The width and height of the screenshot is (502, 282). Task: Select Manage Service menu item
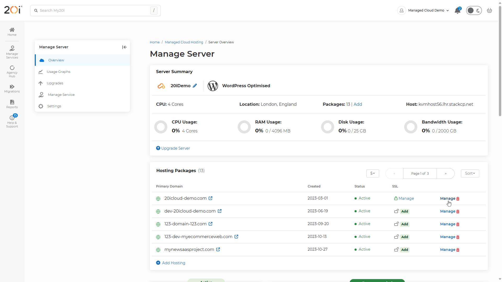click(83, 95)
